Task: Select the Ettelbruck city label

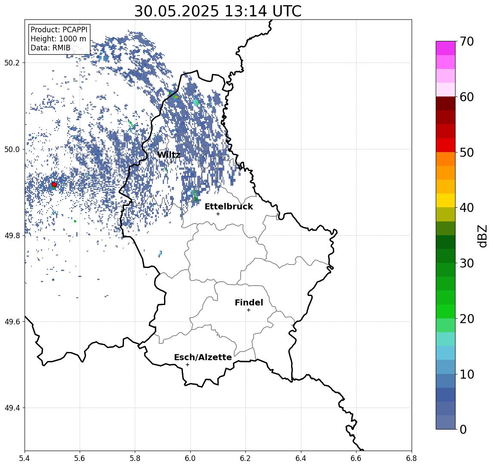Action: point(229,206)
